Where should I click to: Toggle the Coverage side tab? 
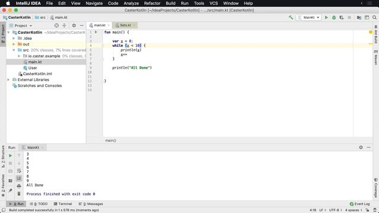coord(376,188)
